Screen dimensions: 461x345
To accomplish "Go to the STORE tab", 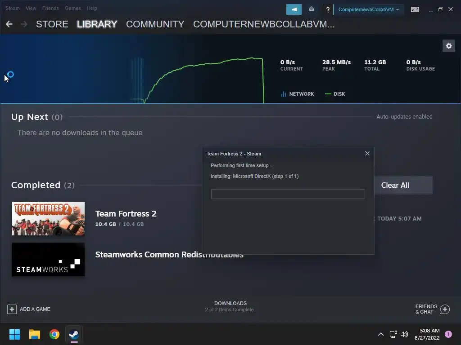I will pyautogui.click(x=52, y=24).
